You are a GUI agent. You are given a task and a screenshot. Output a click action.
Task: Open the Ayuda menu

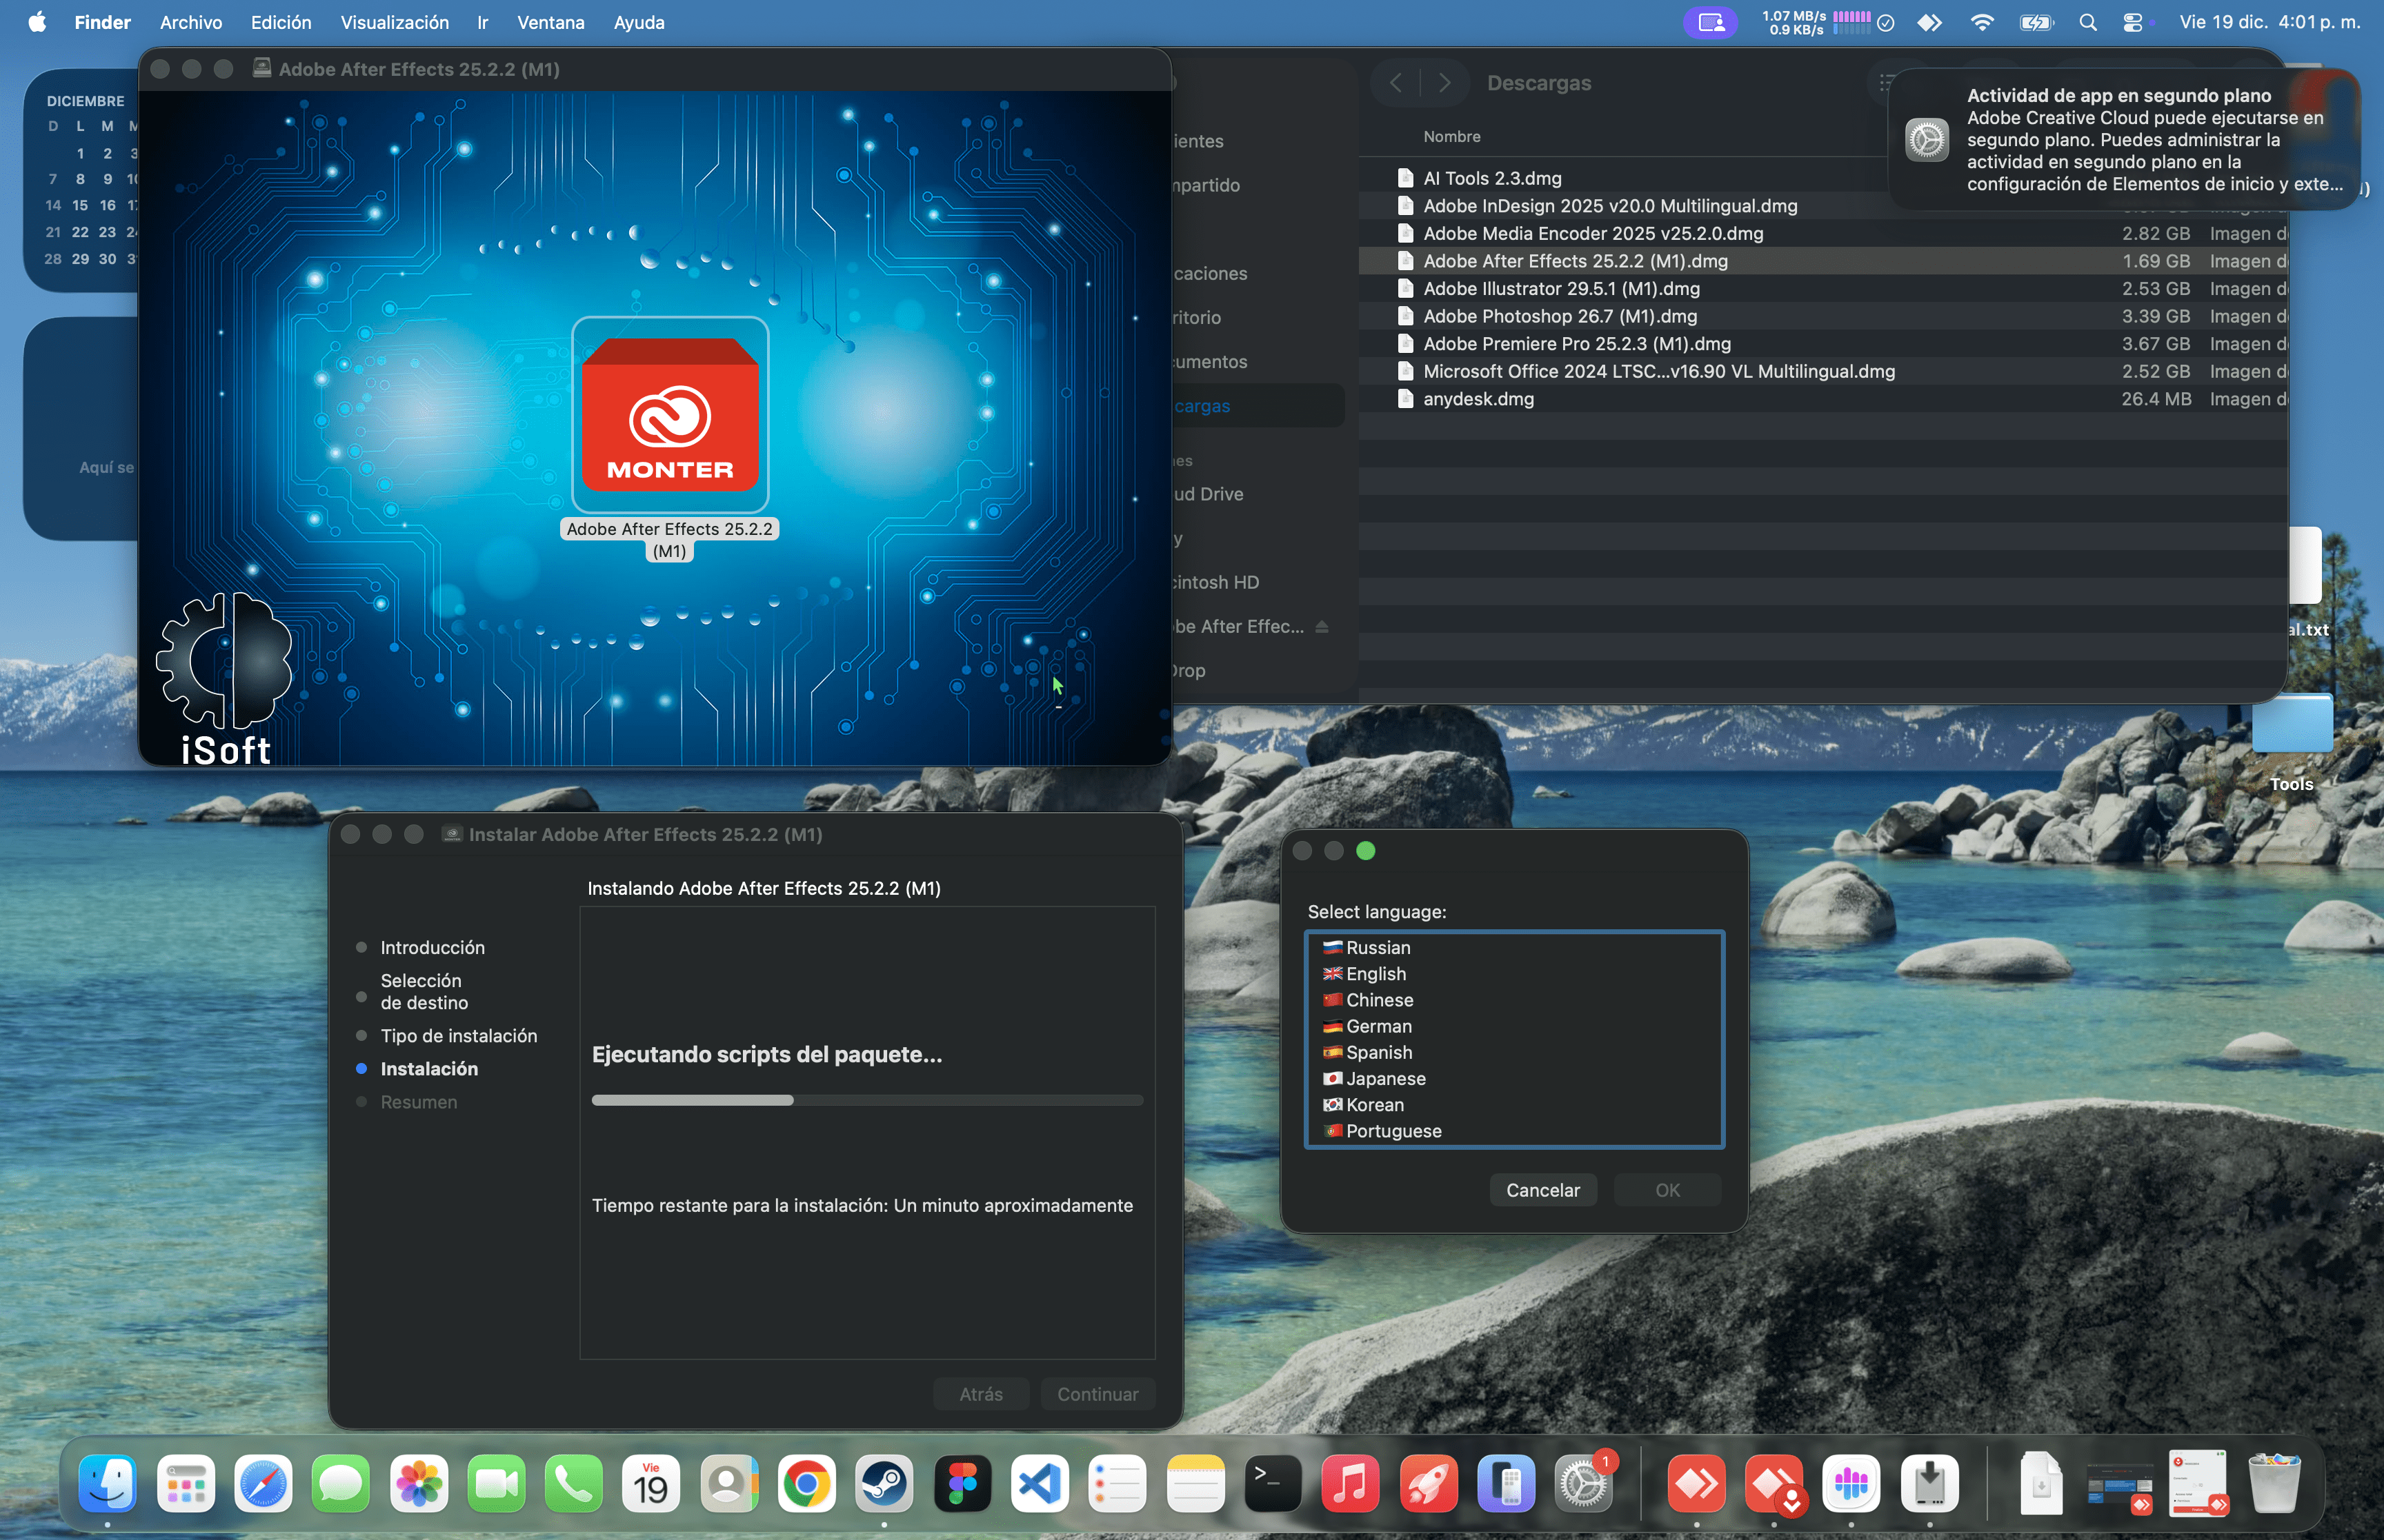[x=639, y=22]
